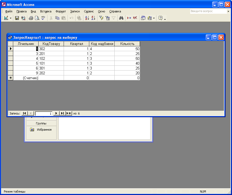Maximize the ЗапросКвартал1 query window
Viewport: 232px width, 195px height.
(x=215, y=37)
